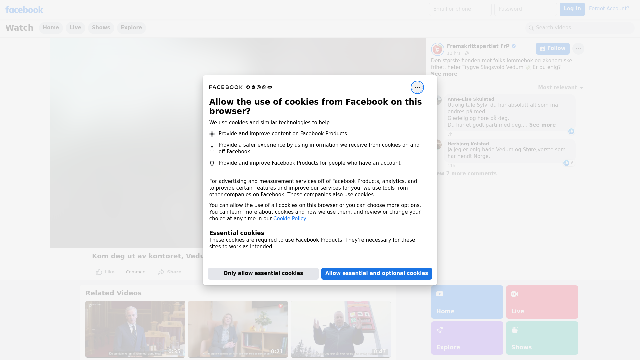The height and width of the screenshot is (360, 640).
Task: Click the search magnifier icon in Search videos
Action: pyautogui.click(x=531, y=28)
